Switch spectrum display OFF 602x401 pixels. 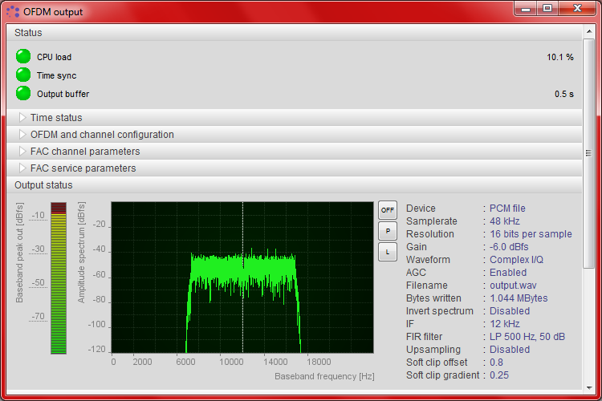(x=388, y=210)
